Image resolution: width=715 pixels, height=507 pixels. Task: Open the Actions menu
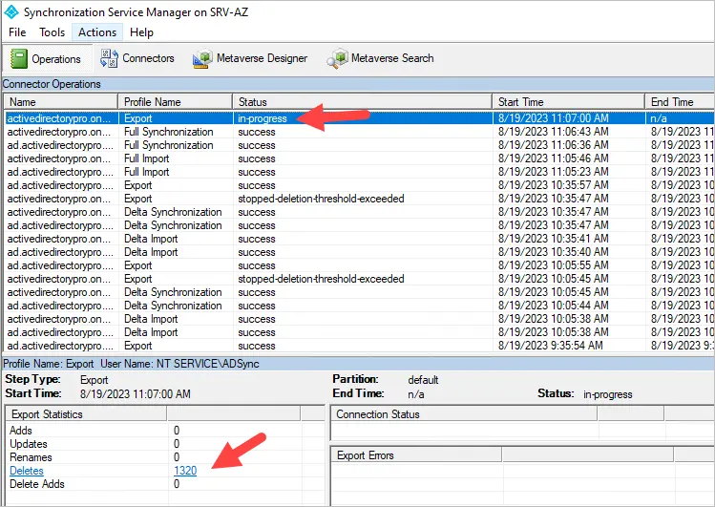[x=97, y=32]
